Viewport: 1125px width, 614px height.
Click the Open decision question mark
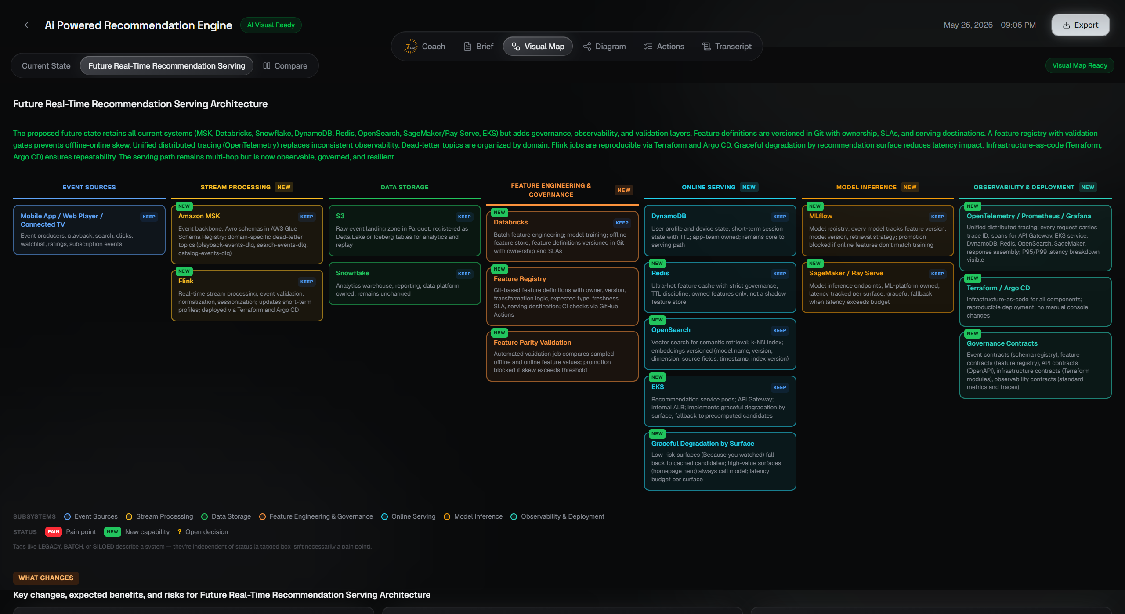(179, 532)
